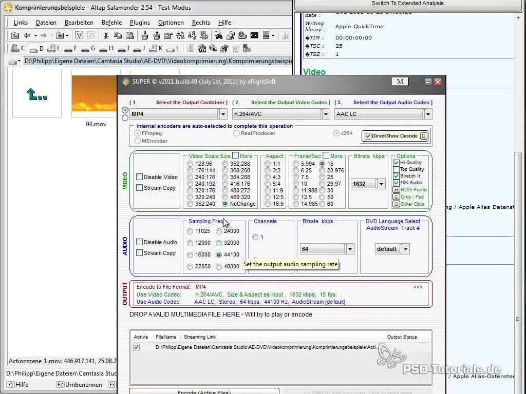
Task: Open Back history dropdown arrow in Salamander
Action: [35, 35]
